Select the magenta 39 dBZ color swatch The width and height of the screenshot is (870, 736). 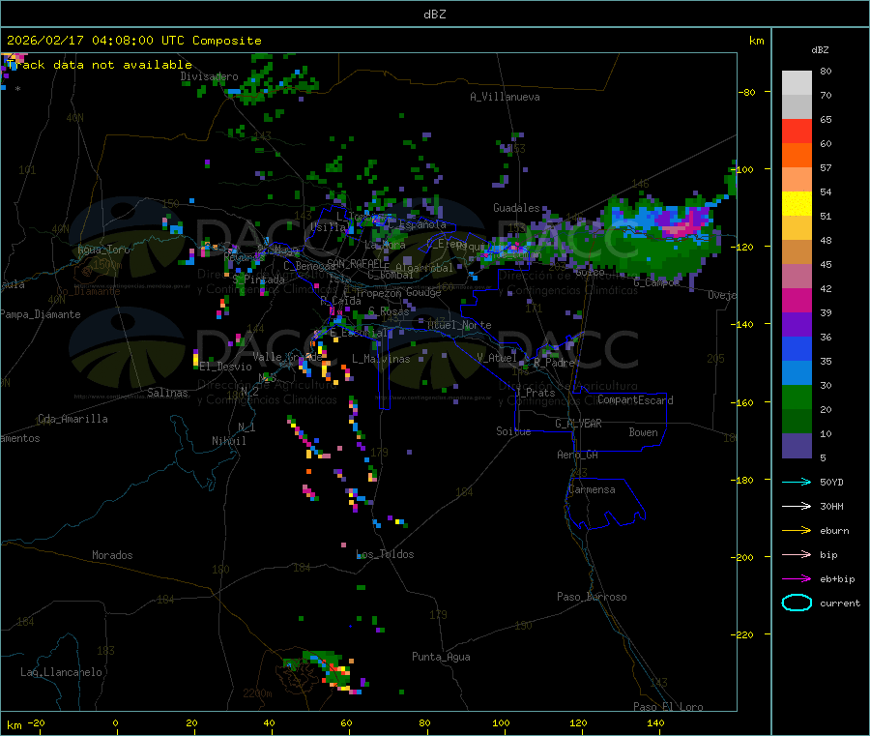pos(797,300)
